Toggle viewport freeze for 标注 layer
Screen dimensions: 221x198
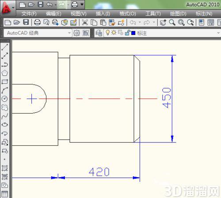pyautogui.click(x=121, y=33)
